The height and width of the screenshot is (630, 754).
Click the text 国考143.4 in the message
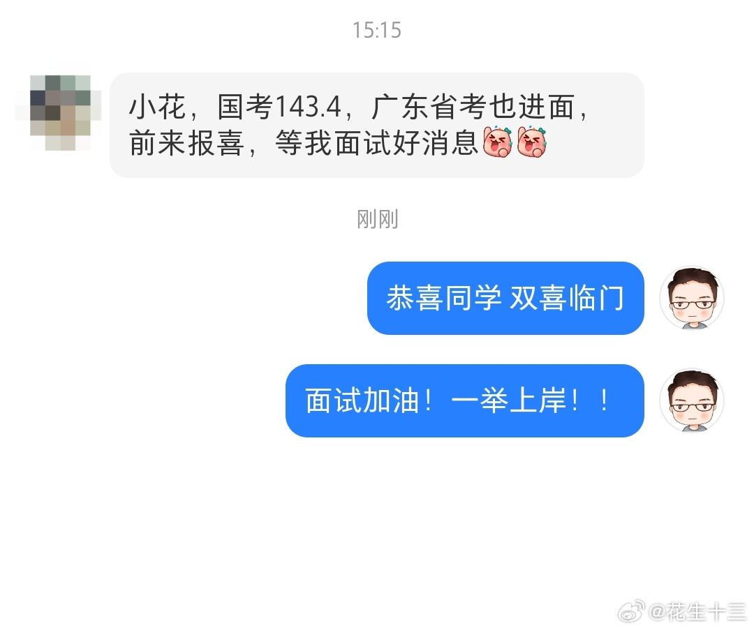coord(279,106)
